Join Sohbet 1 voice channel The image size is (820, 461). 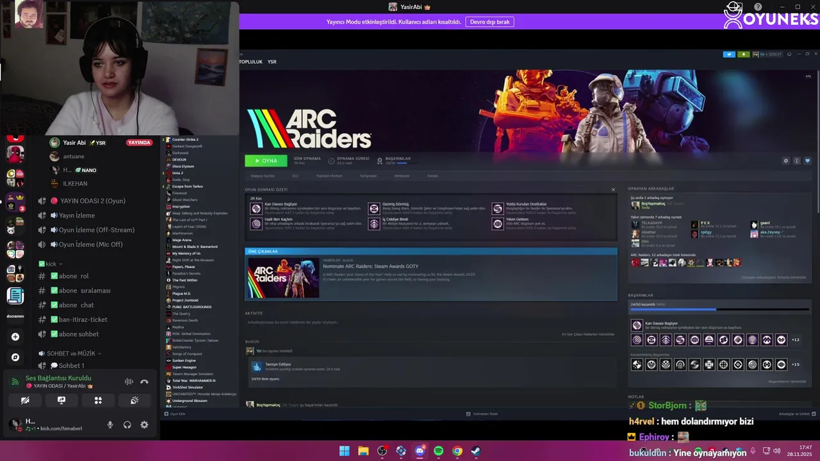[61, 366]
